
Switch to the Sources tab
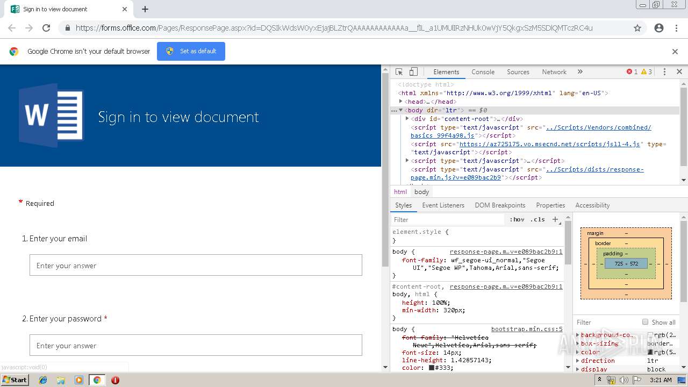[x=518, y=71]
